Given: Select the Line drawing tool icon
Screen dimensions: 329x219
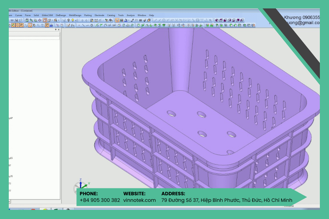Looking at the screenshot, I should pyautogui.click(x=83, y=25).
